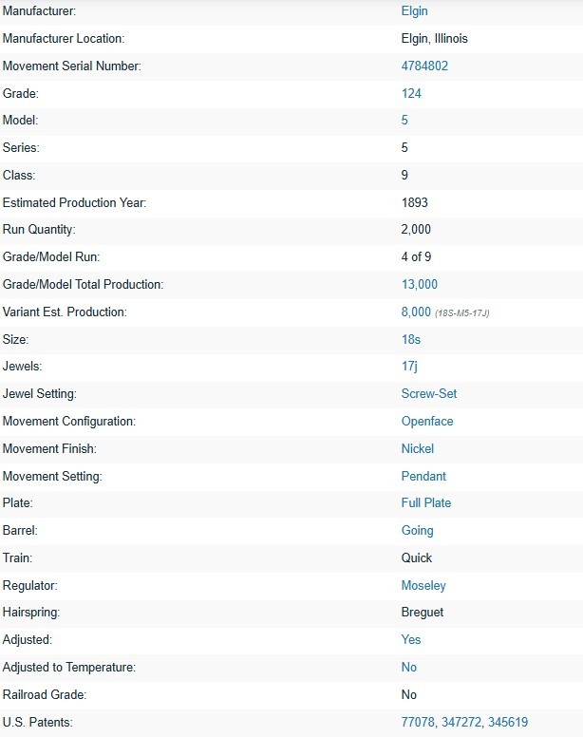Open the Nickel finish link

click(x=417, y=449)
